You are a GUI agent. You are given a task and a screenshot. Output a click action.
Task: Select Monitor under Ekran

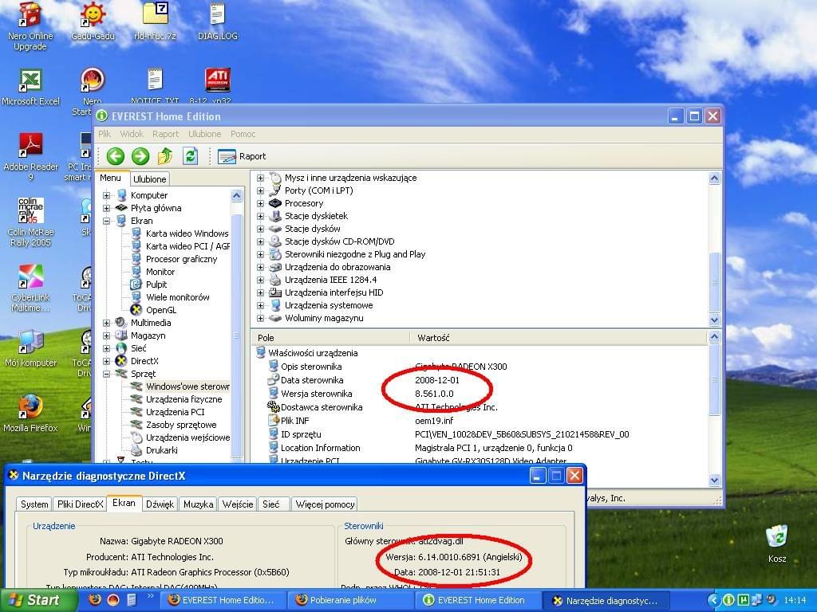coord(160,272)
